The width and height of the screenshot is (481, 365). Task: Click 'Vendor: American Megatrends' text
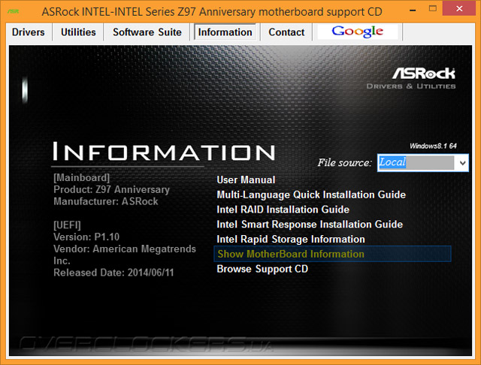125,249
